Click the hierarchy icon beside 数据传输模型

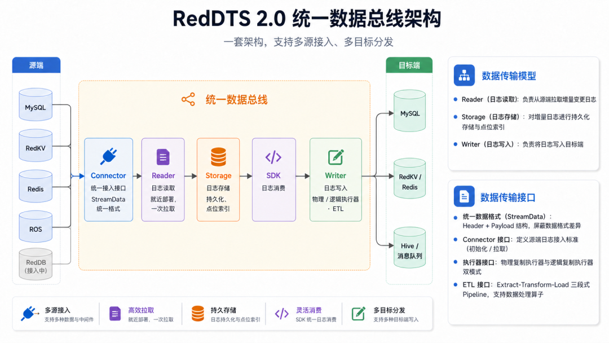coord(464,76)
